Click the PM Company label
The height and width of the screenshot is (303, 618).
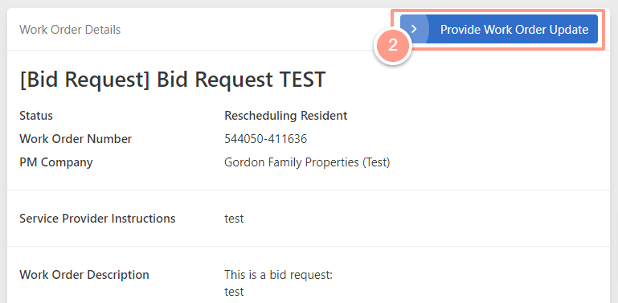56,162
